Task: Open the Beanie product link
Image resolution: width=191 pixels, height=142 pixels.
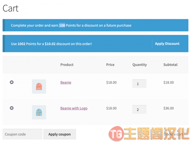Action: tap(66, 82)
